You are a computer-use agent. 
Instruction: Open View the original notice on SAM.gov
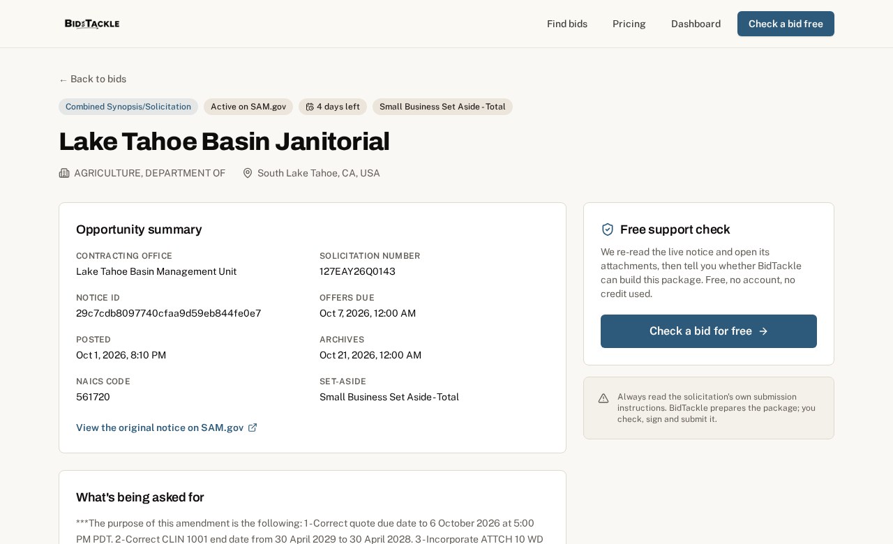tap(167, 428)
